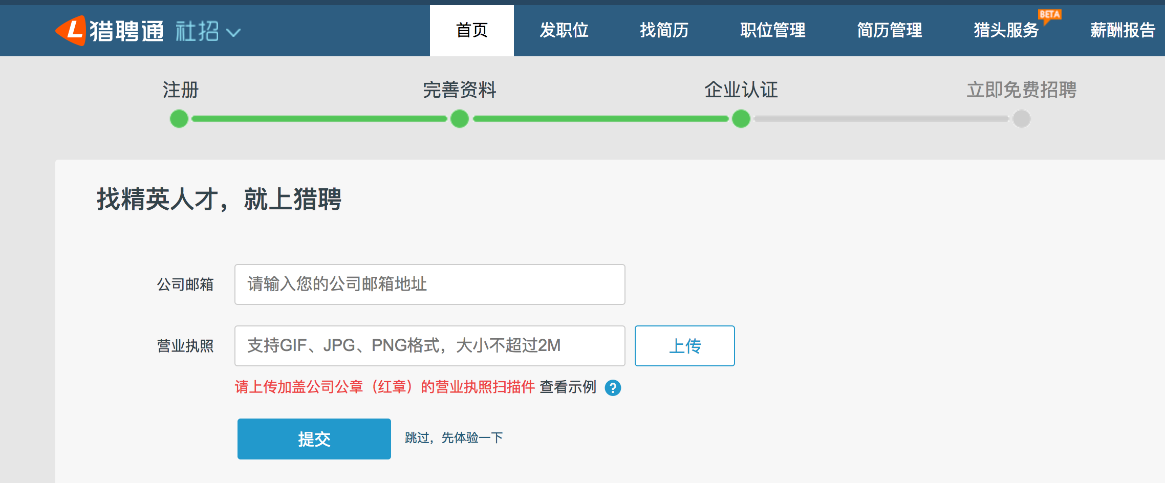The width and height of the screenshot is (1165, 483).
Task: Click the 完善资料 step progress dot
Action: tap(460, 119)
